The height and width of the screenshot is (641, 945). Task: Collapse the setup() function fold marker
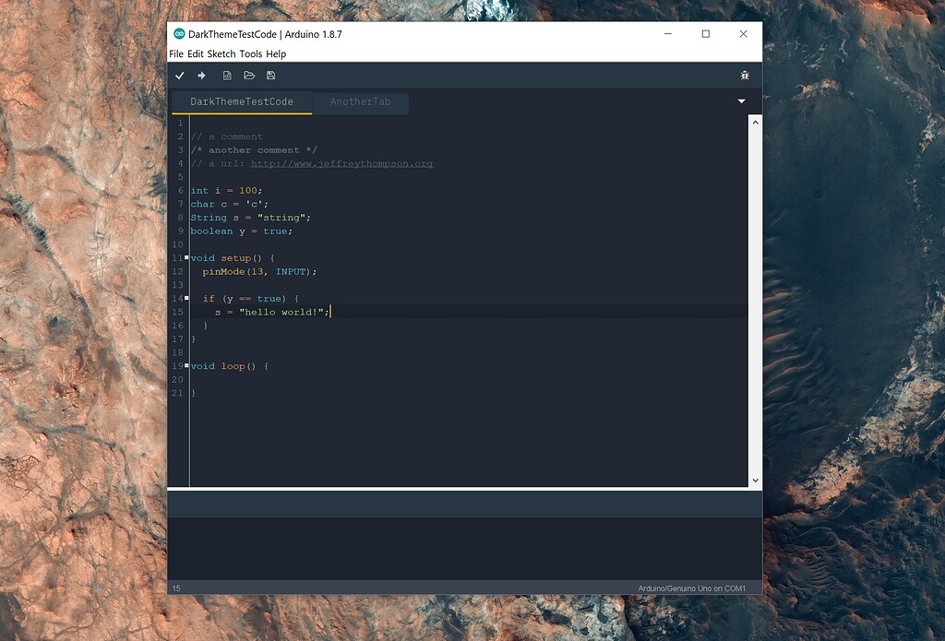coord(186,257)
